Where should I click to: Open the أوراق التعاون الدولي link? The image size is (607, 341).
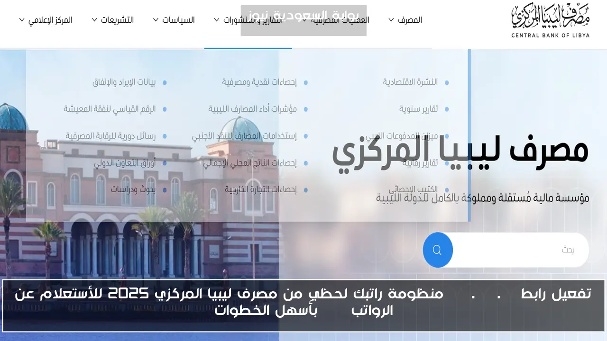pyautogui.click(x=125, y=163)
